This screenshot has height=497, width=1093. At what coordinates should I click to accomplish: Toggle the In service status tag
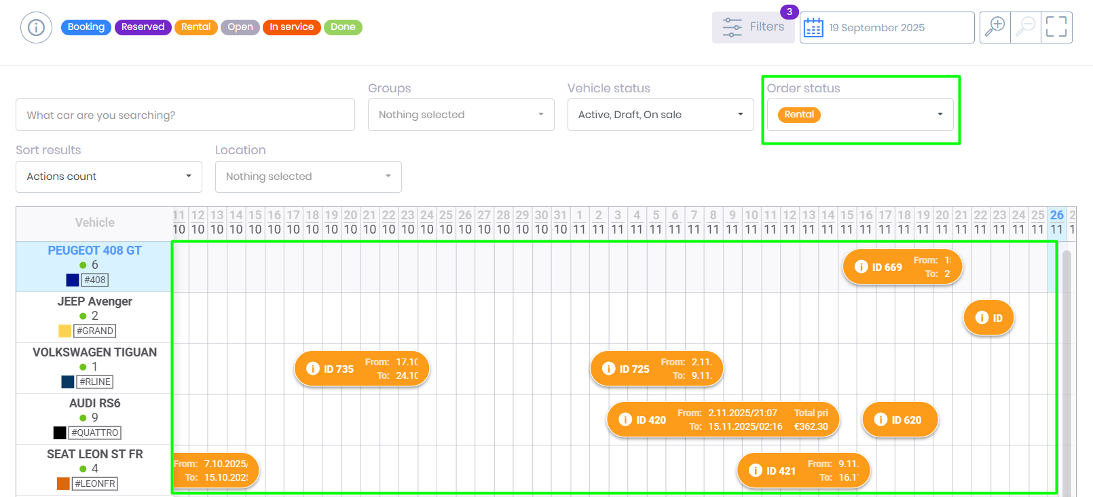(291, 27)
